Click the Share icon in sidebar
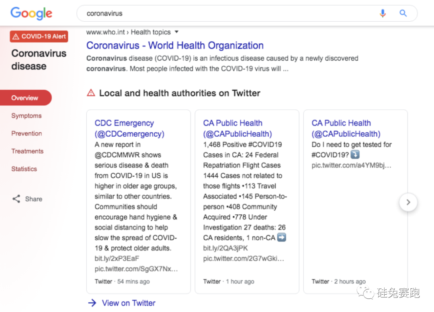Screen dimensions: 434x312 click(16, 199)
